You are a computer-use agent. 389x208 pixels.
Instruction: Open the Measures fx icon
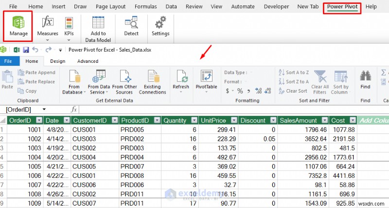[x=47, y=22]
